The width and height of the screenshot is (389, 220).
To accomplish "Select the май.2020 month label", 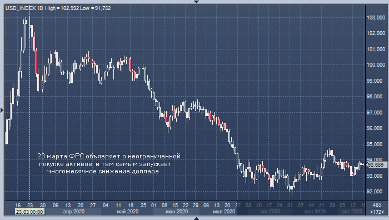I will (x=127, y=212).
